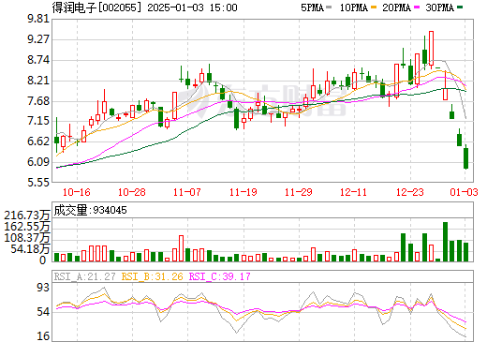The height and width of the screenshot is (342, 487).
Task: Click the RSI_C:39.17 indicator label
Action: (x=219, y=276)
